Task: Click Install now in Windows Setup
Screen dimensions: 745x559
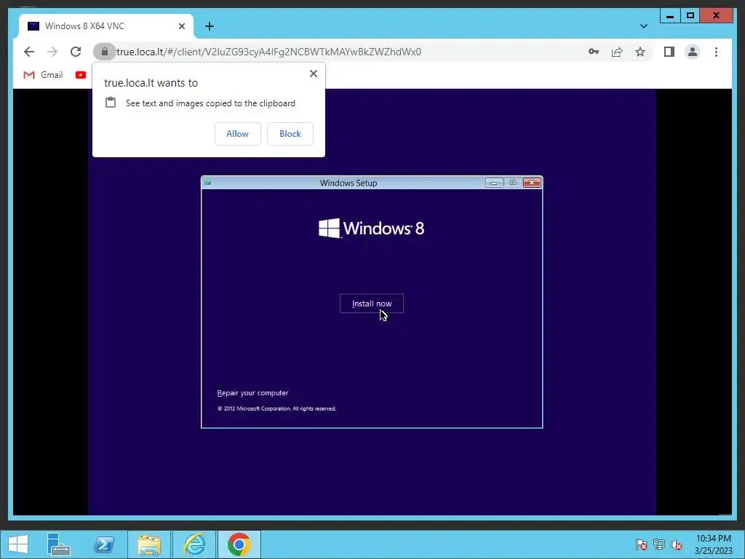Action: point(372,304)
